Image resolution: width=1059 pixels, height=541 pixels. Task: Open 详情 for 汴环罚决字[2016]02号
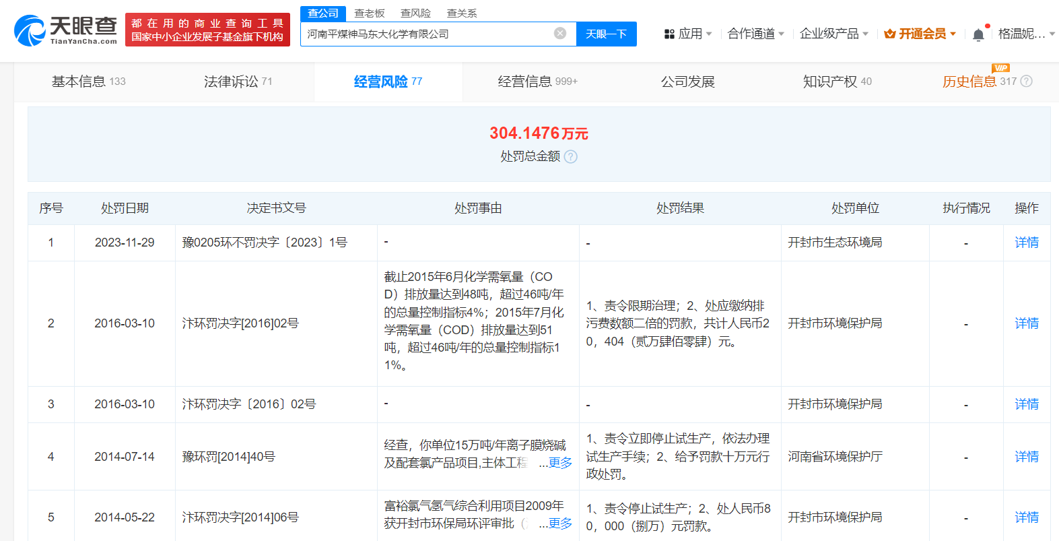[1027, 323]
